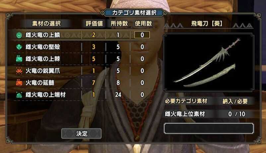Click the 使用数 column header
The image size is (266, 153).
click(x=143, y=24)
